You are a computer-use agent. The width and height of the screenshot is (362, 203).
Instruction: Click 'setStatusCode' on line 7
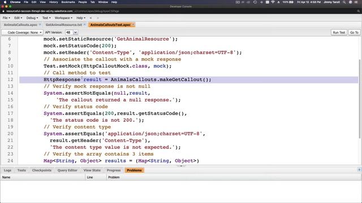79,46
